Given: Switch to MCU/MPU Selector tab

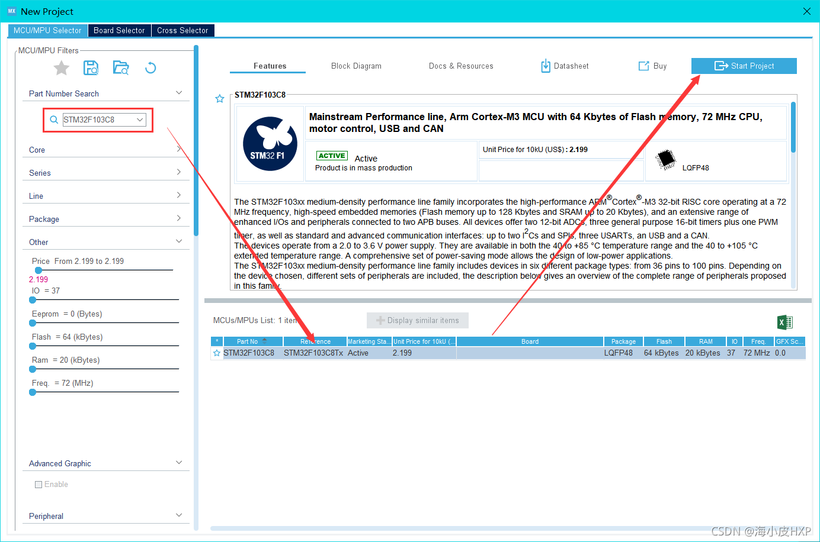Looking at the screenshot, I should (x=47, y=30).
